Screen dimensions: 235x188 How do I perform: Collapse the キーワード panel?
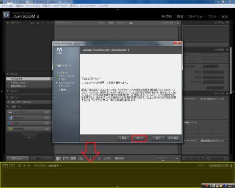coord(227,94)
